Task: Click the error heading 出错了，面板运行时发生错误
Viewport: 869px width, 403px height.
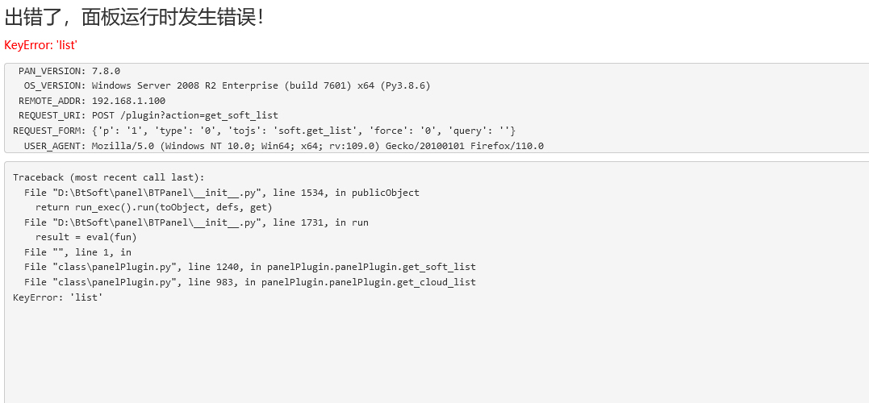Action: click(x=134, y=18)
